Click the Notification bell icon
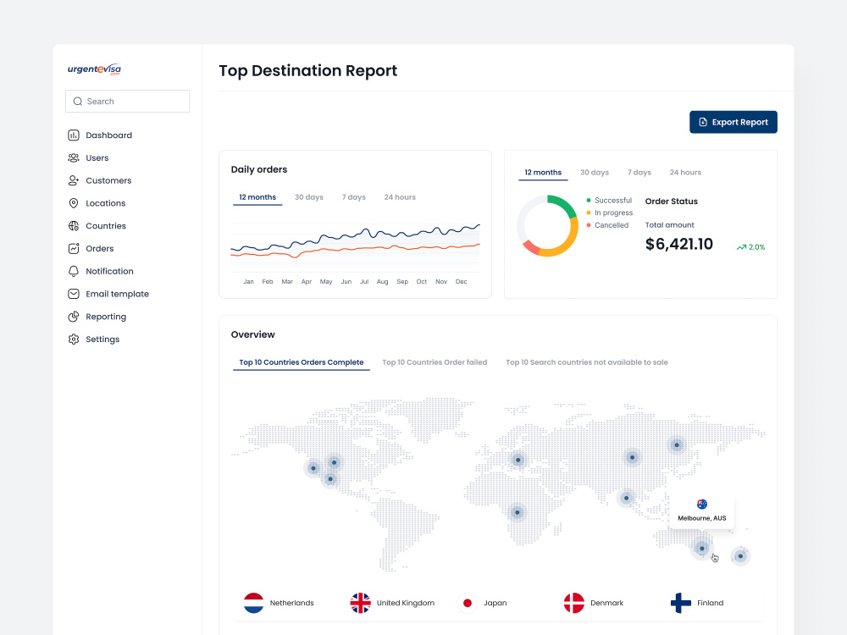This screenshot has width=847, height=635. click(74, 271)
